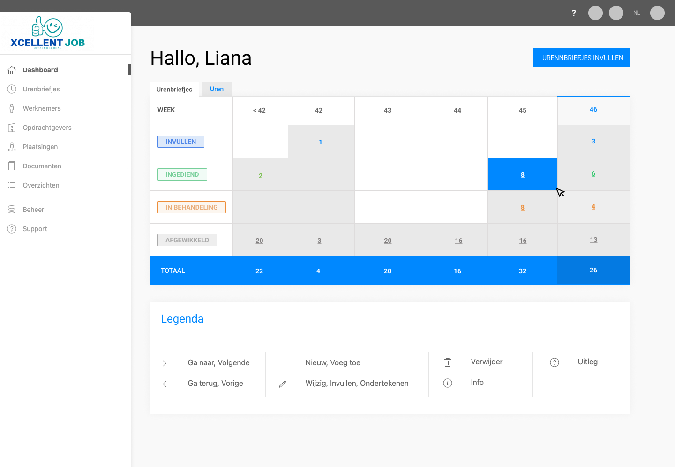Open the highlighted Ingediend cell for week 45

point(523,174)
